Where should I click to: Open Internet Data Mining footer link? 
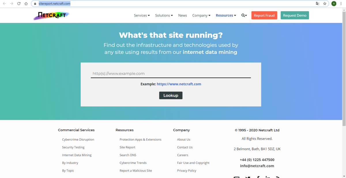(x=77, y=155)
